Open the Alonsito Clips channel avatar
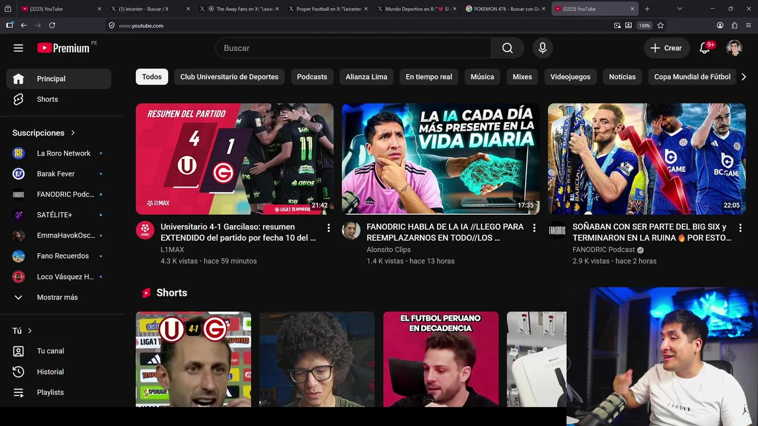Image resolution: width=758 pixels, height=426 pixels. (x=351, y=231)
